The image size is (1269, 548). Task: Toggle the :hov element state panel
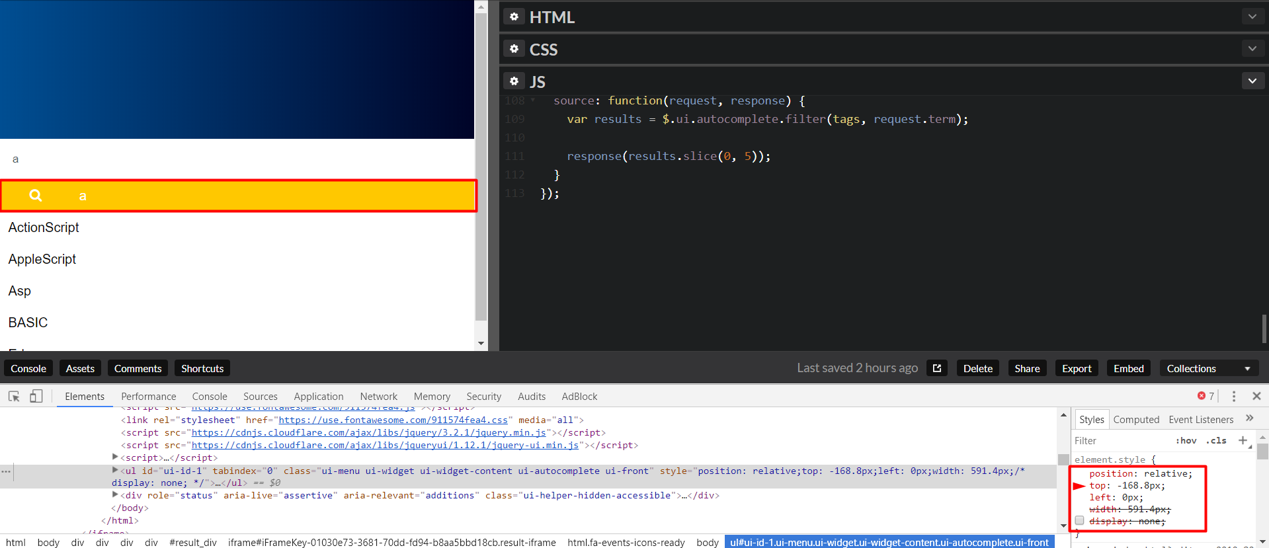click(1186, 440)
